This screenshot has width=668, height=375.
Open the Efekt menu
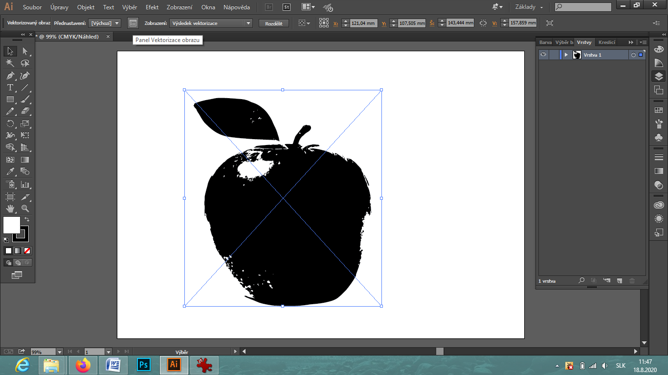pyautogui.click(x=152, y=7)
